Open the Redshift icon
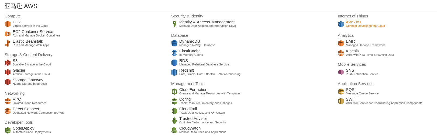Viewport: 437px width, 136px height. coord(174,72)
